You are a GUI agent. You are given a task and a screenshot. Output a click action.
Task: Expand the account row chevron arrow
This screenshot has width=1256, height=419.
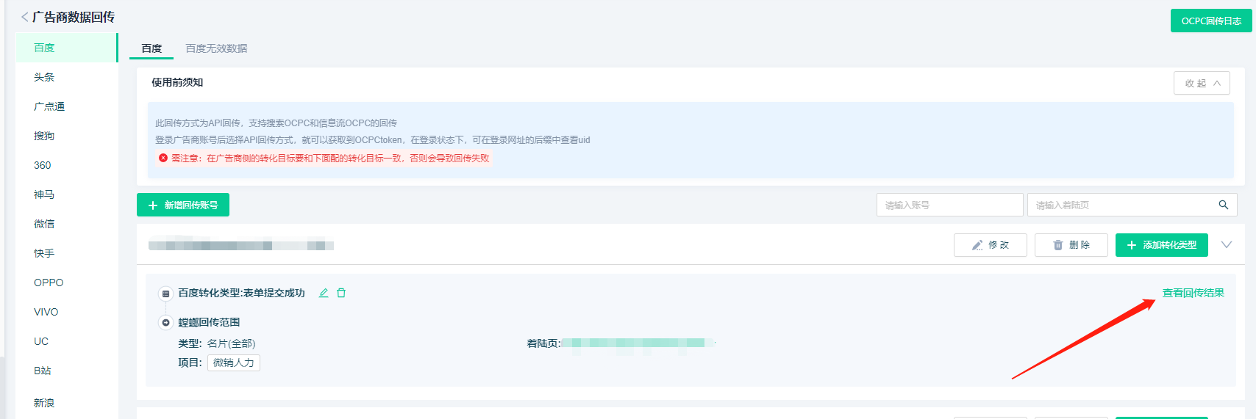pos(1226,244)
